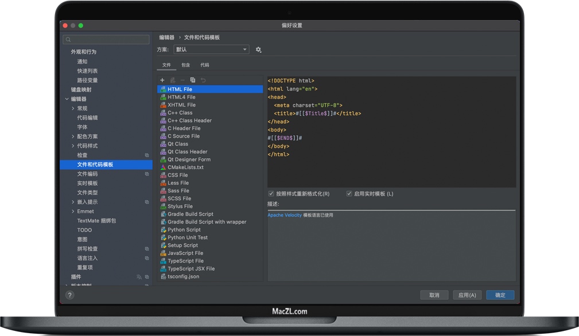This screenshot has width=579, height=336.
Task: Click the C++ Class template icon
Action: point(163,112)
